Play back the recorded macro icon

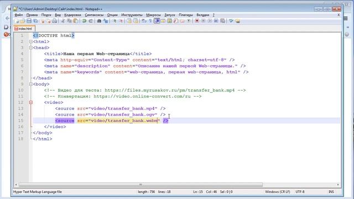[210, 21]
